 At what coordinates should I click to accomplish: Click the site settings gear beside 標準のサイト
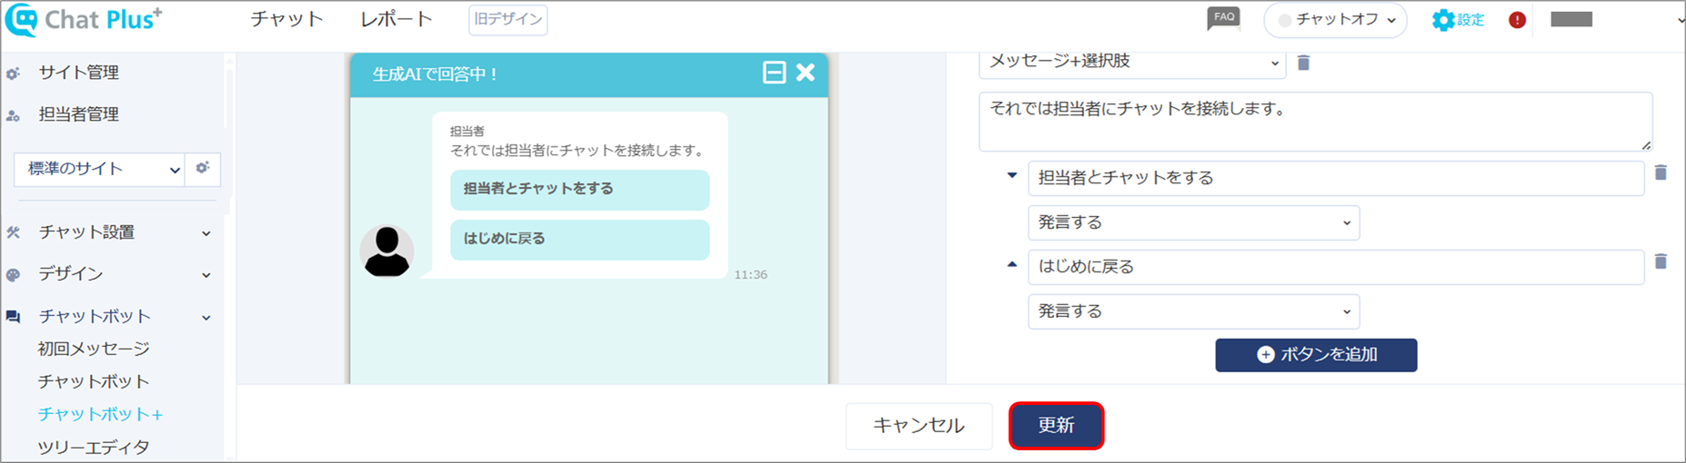[203, 168]
